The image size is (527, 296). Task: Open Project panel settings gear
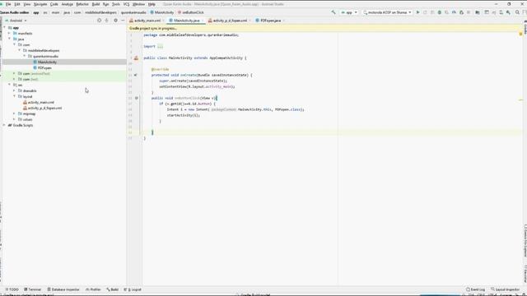[115, 21]
